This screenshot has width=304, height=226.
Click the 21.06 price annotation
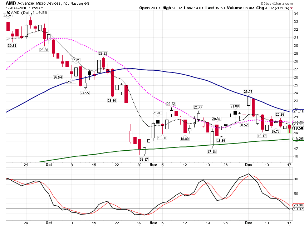[157, 113]
